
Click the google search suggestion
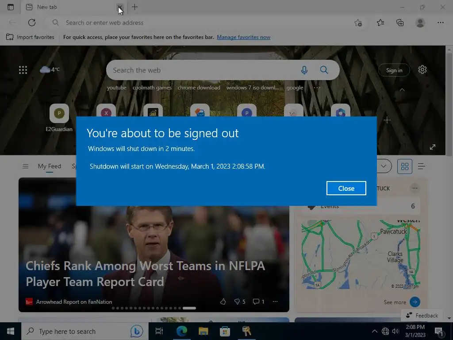click(x=295, y=88)
